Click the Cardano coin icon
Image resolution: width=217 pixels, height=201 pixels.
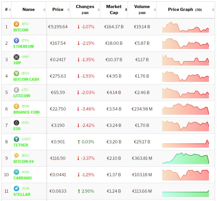(16, 172)
